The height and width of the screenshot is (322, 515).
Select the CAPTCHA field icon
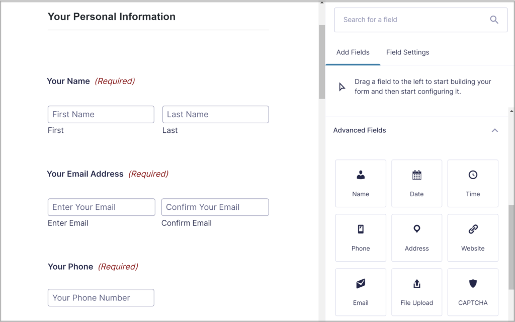(473, 292)
